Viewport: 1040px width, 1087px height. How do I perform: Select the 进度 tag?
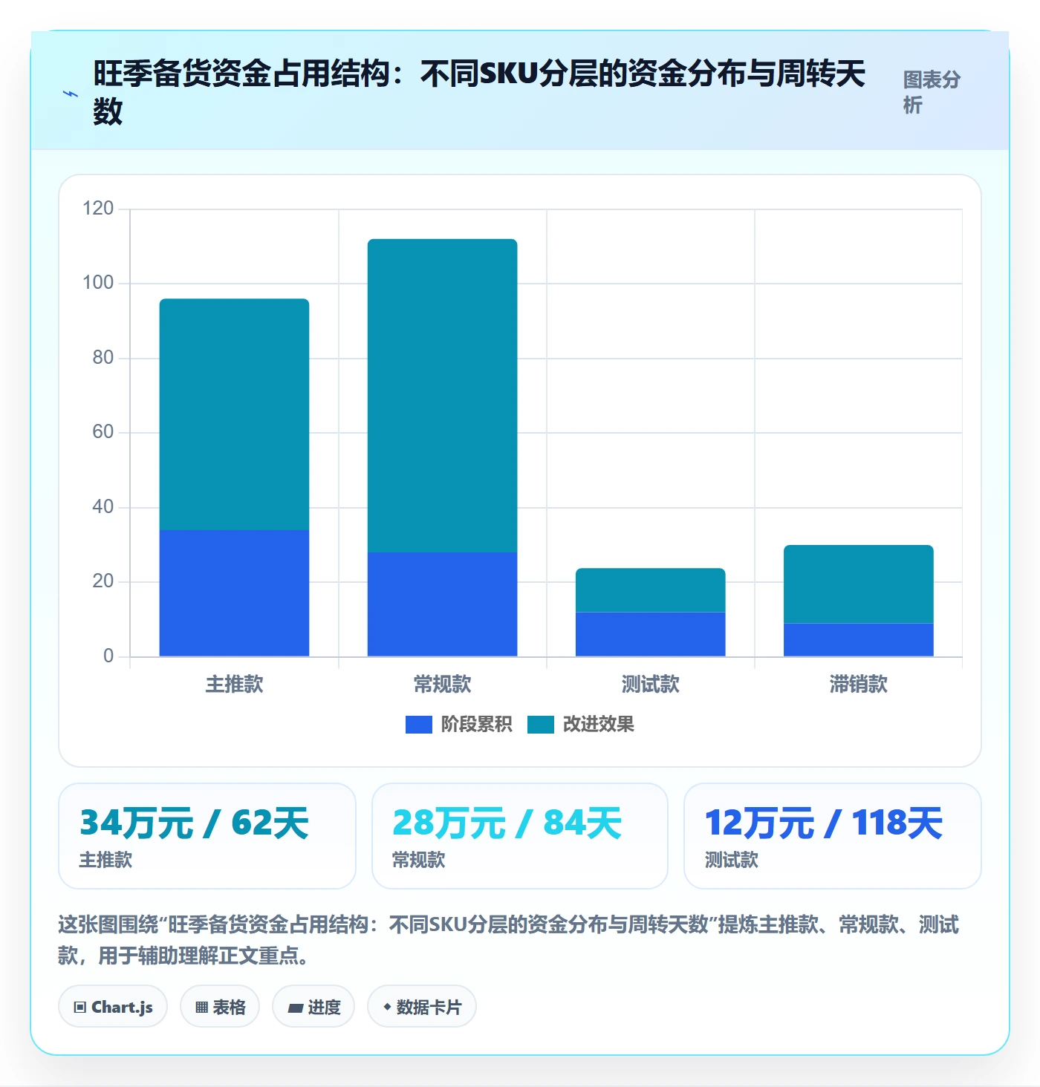pyautogui.click(x=313, y=1007)
